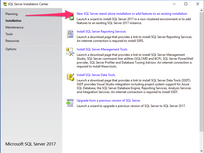Go to the Maintenance section
The height and width of the screenshot is (153, 204).
[15, 27]
